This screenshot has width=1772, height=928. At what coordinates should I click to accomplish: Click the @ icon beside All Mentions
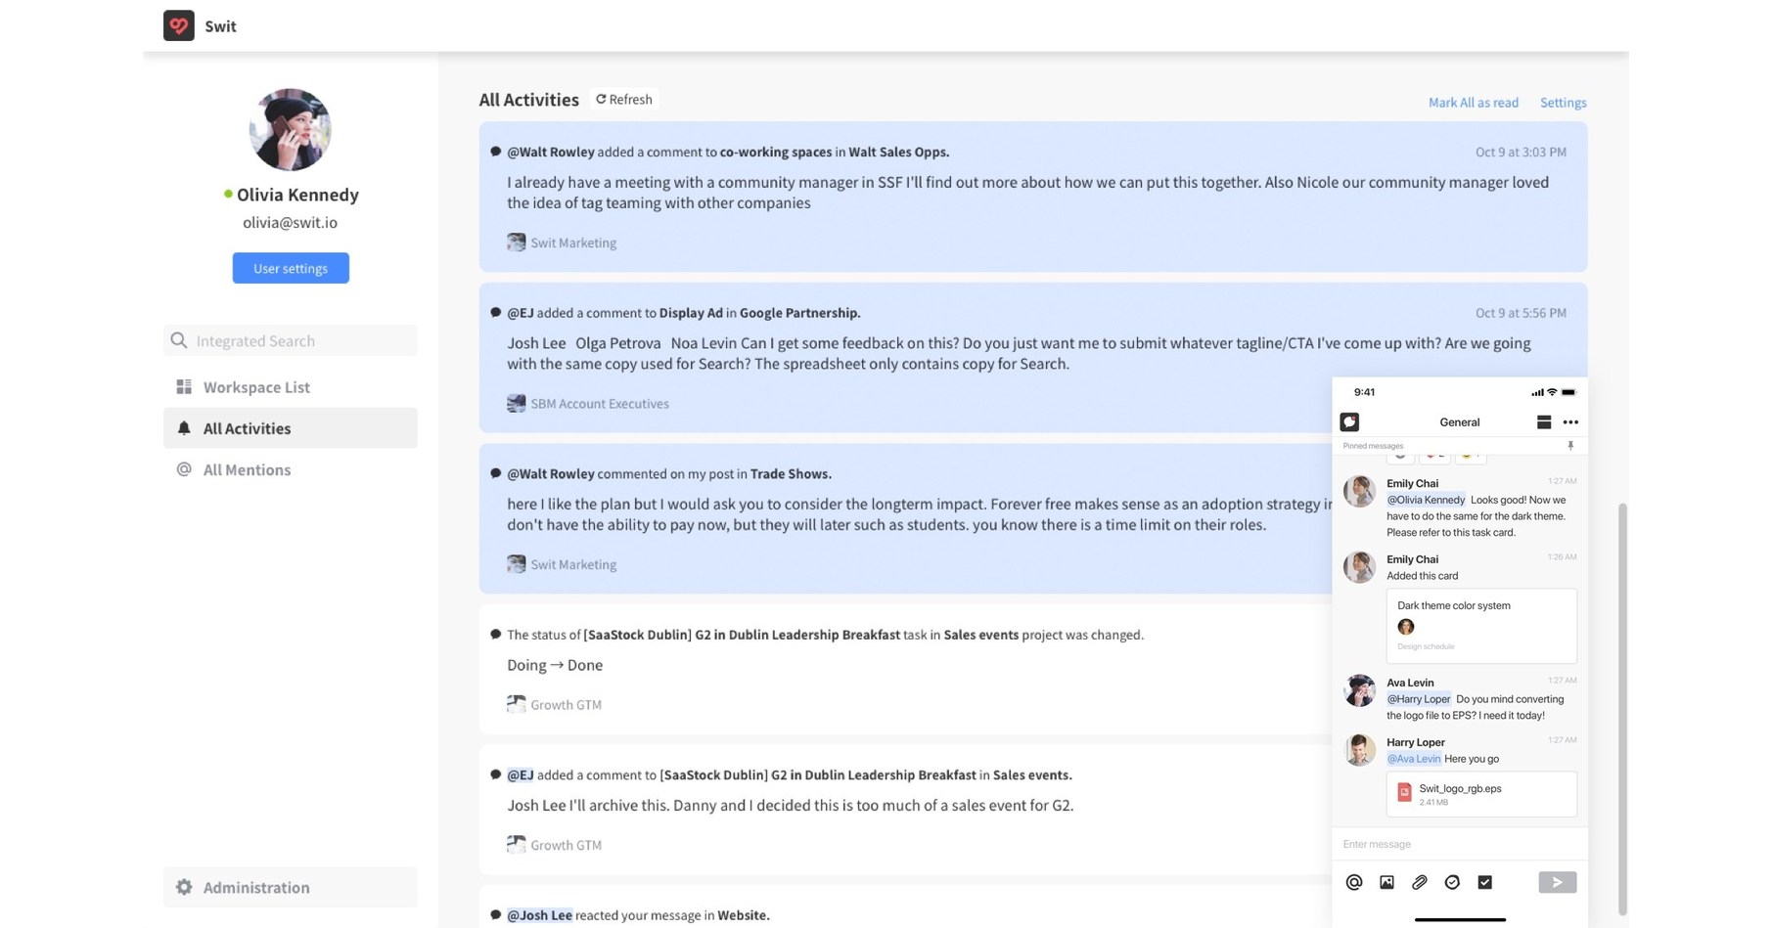(183, 469)
